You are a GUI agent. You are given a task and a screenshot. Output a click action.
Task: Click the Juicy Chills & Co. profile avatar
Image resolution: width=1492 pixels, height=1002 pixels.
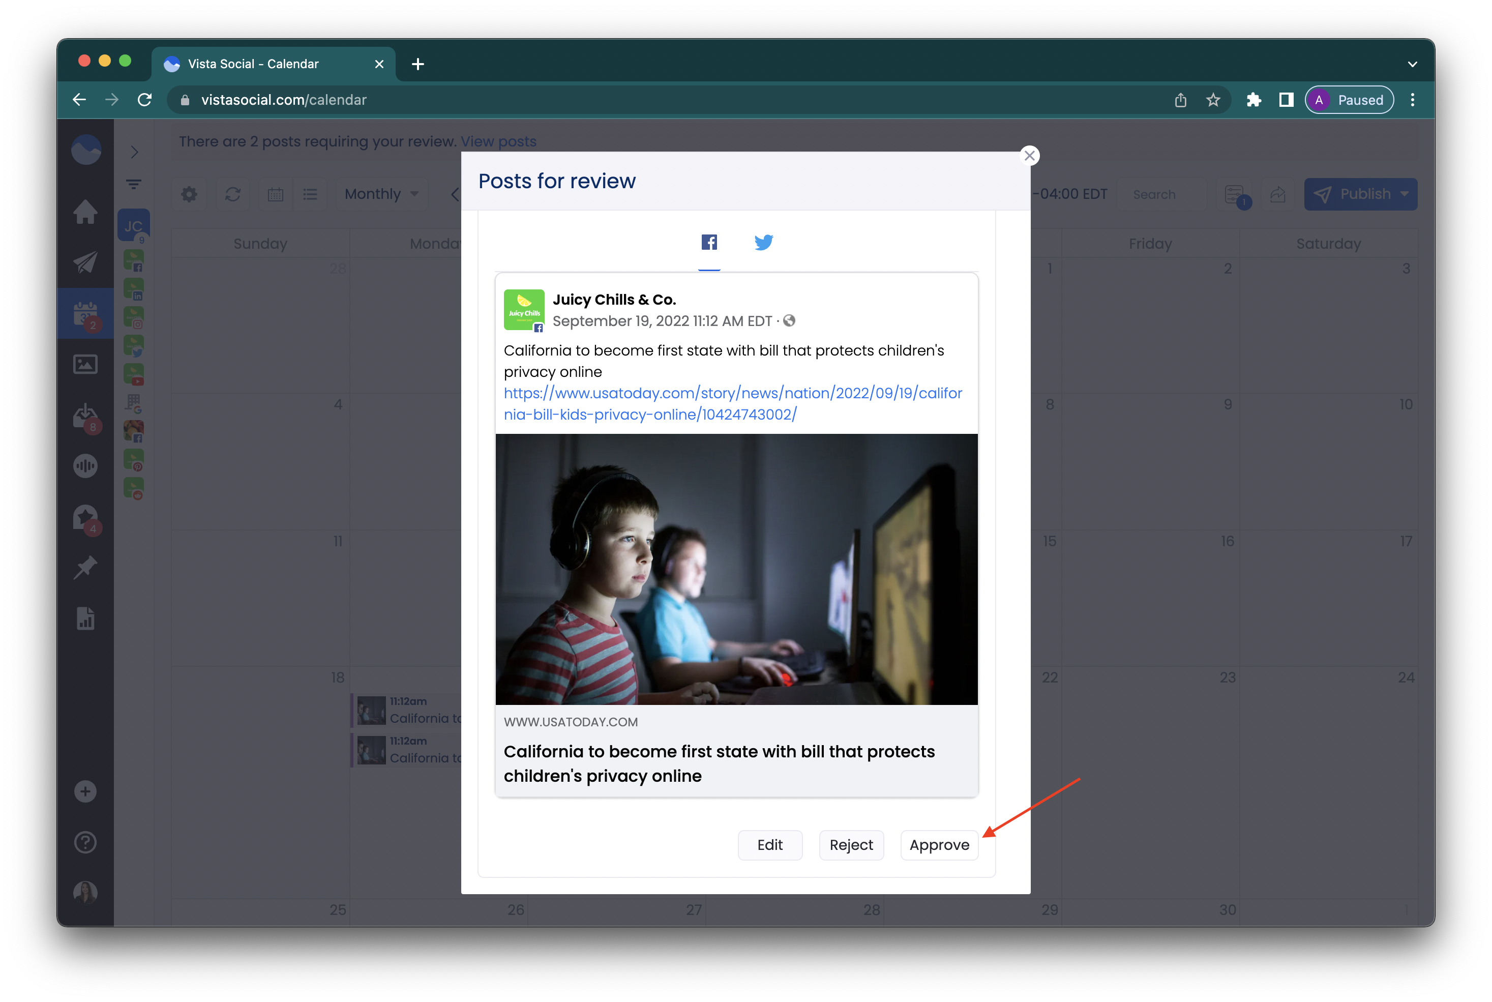(524, 310)
